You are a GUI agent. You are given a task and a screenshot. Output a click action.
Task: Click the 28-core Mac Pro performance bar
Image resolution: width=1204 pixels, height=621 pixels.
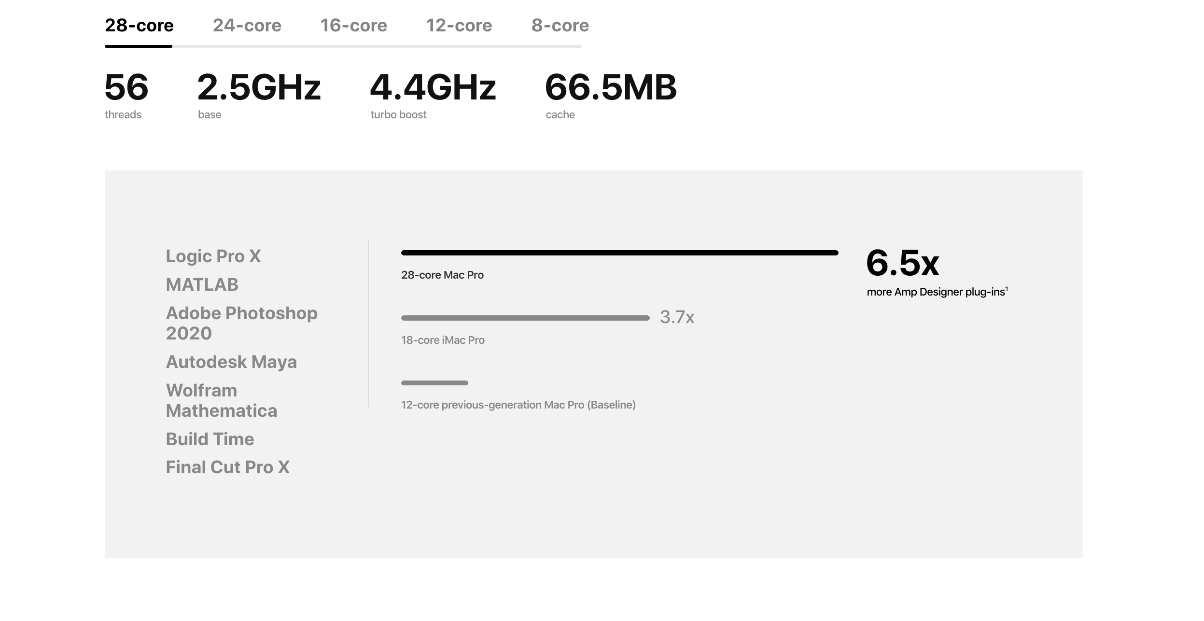click(619, 253)
